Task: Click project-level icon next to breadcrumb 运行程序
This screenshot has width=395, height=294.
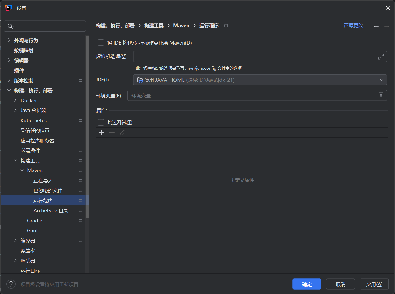Action: [x=226, y=26]
